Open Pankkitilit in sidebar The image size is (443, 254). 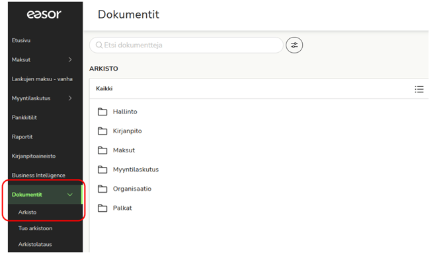coord(24,117)
